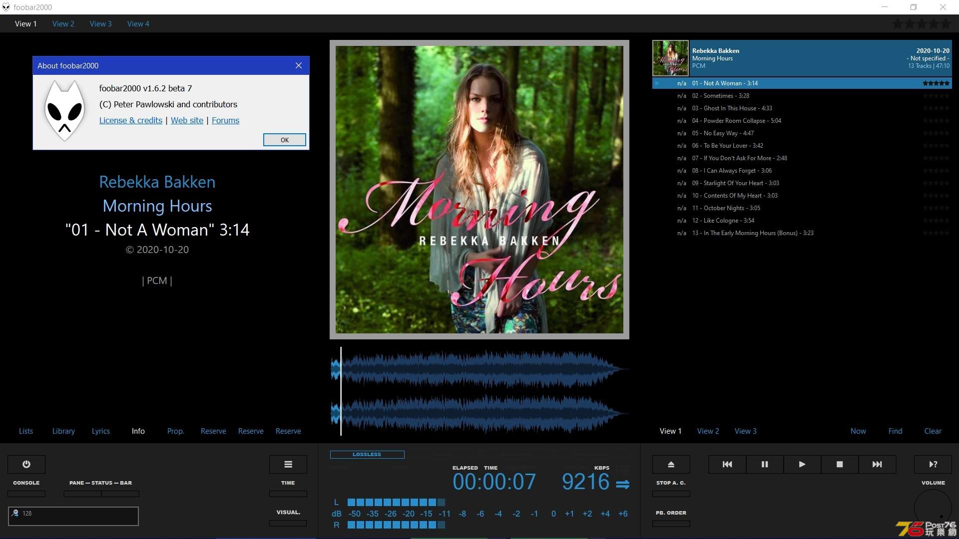Open the Info panel tab

(138, 431)
